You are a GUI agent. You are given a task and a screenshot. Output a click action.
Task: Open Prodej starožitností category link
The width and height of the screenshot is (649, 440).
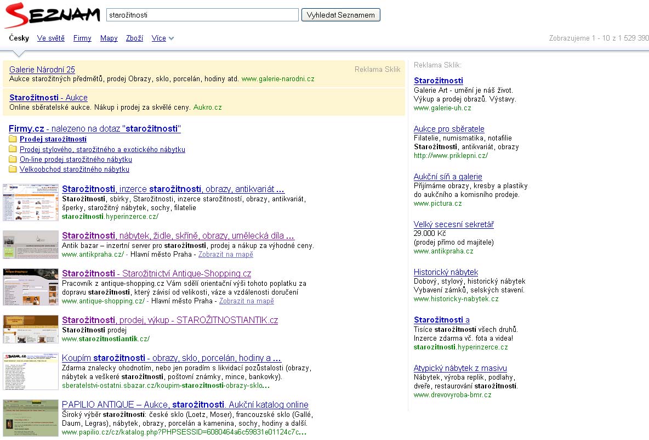click(x=53, y=139)
